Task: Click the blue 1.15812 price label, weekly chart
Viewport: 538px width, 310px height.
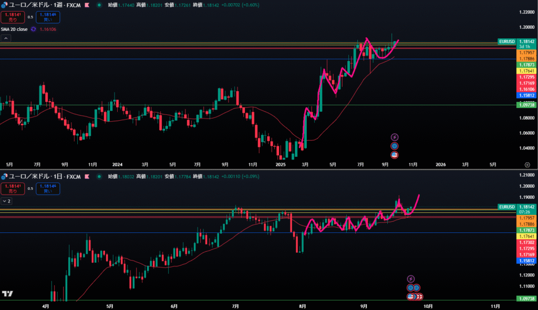Action: (x=526, y=95)
